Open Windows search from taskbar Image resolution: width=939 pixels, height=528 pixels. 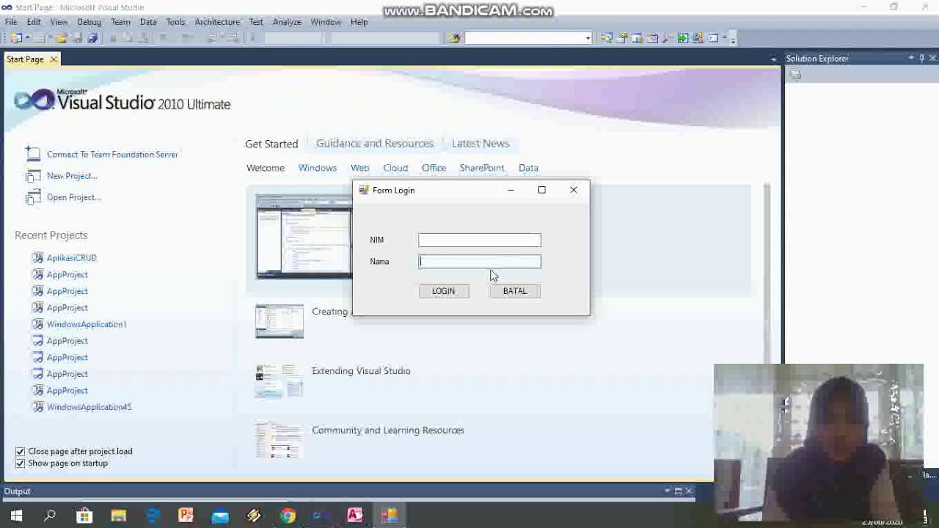[50, 516]
